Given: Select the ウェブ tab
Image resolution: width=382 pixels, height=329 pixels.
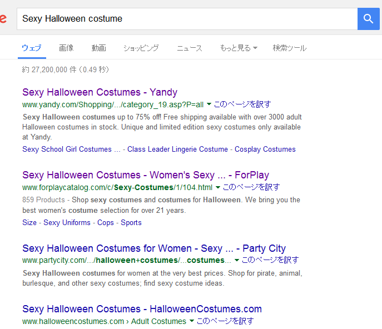Looking at the screenshot, I should click(x=32, y=48).
